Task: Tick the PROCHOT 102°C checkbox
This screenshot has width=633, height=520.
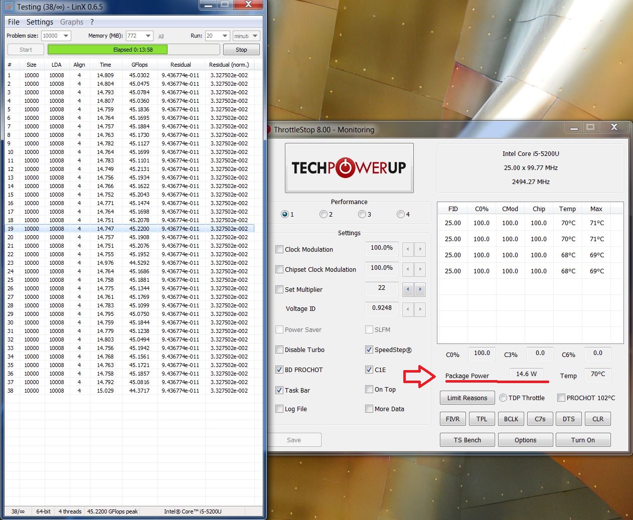Action: [561, 398]
